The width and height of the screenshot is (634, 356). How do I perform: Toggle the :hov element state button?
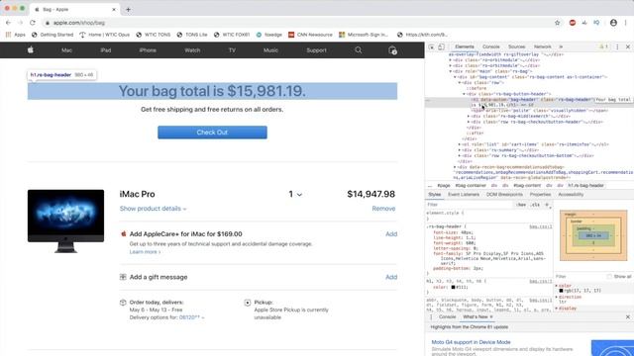pos(521,205)
